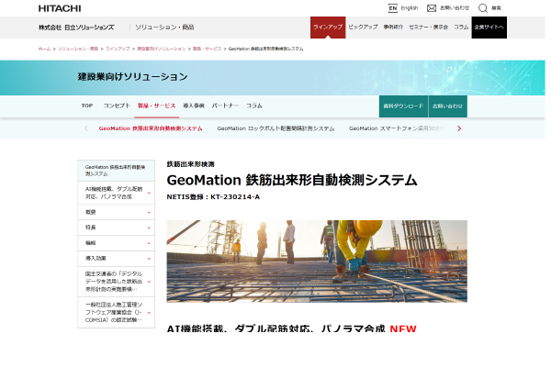Open the 企業サイトへ button
Viewport: 551px width, 367px height.
pos(489,28)
